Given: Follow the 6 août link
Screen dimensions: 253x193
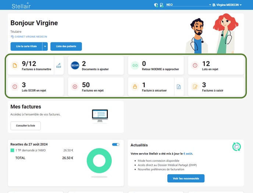Looking at the screenshot, I should (x=188, y=154).
